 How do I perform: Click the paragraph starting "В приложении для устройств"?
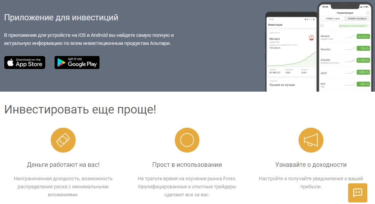tap(89, 39)
